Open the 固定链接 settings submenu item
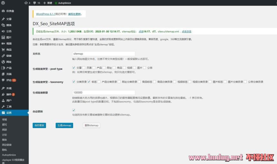The width and height of the screenshot is (277, 164). click(x=7, y=145)
